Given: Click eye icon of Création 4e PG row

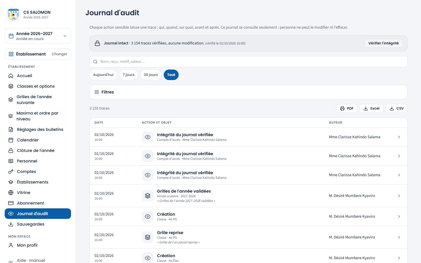Looking at the screenshot, I should (148, 217).
